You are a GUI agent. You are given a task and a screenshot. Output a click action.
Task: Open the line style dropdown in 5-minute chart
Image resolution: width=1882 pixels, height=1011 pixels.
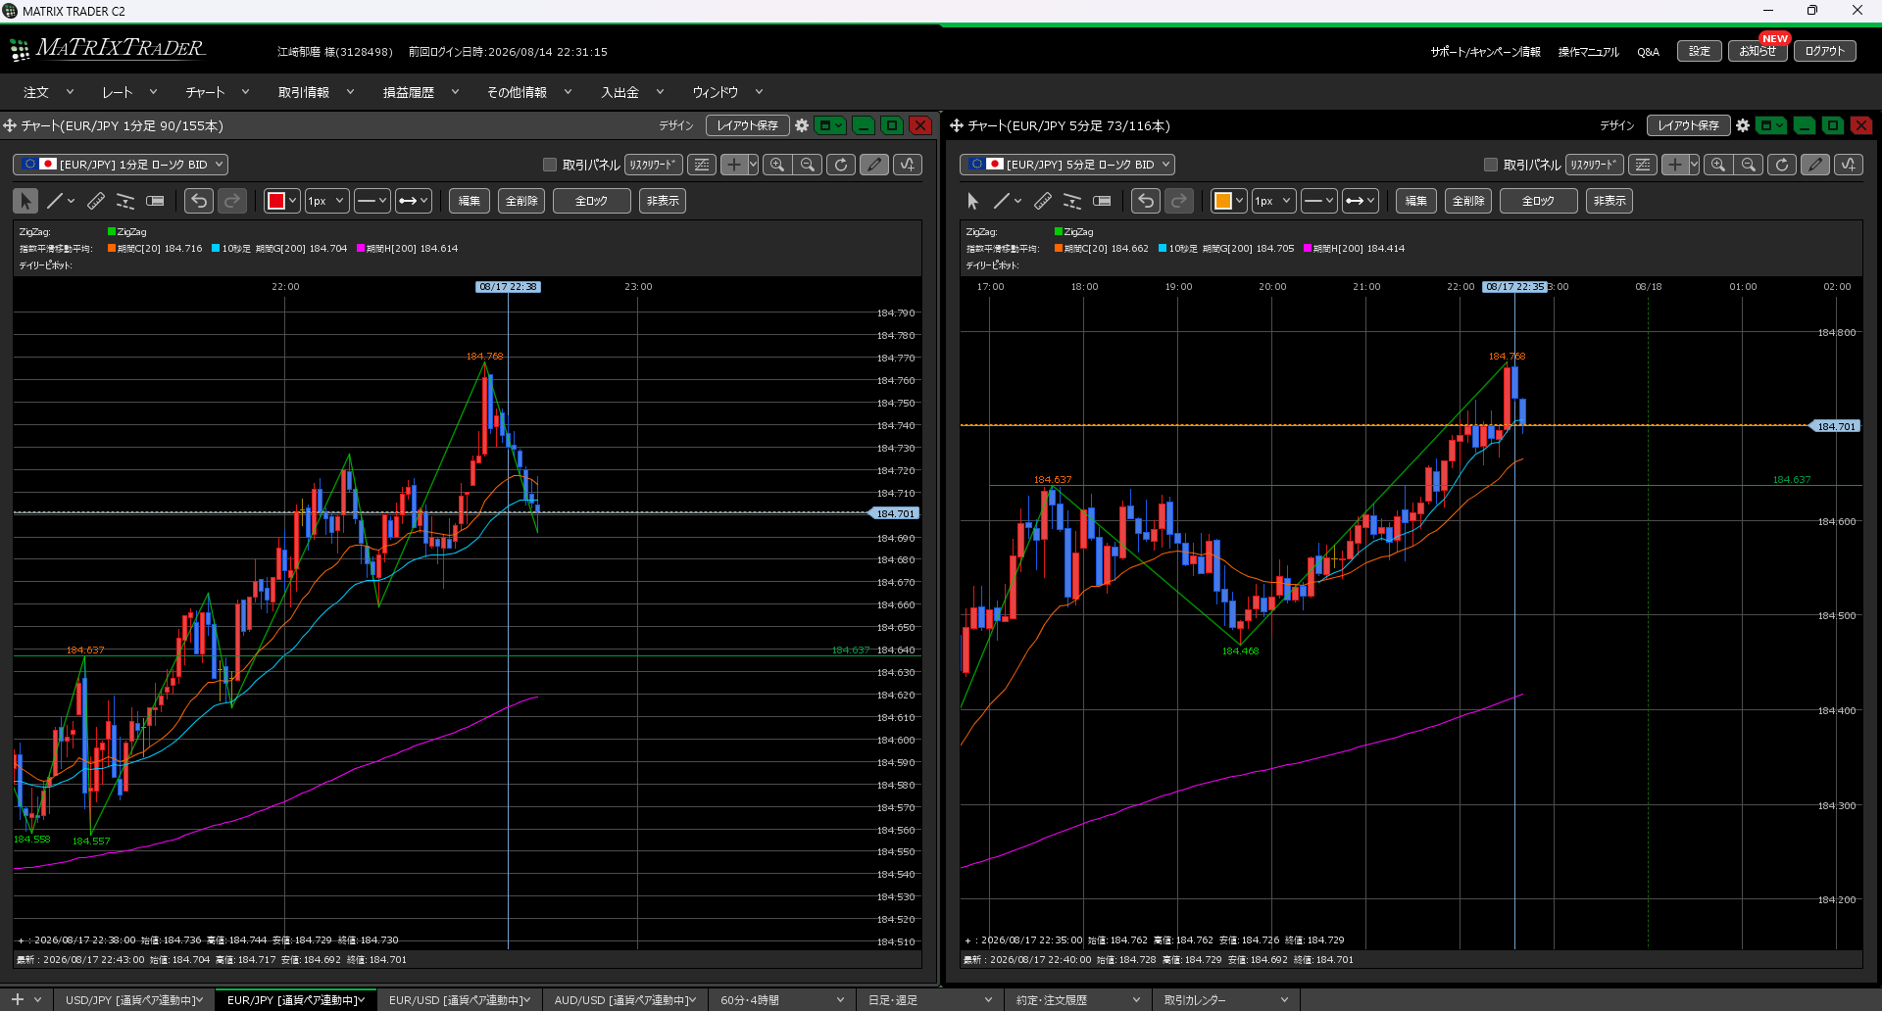[1319, 201]
